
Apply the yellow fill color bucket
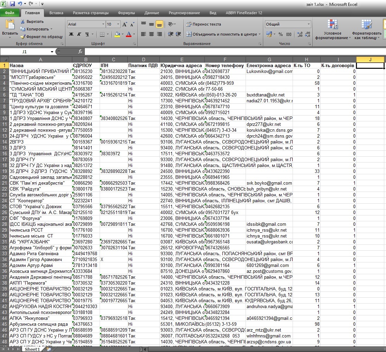(117, 34)
